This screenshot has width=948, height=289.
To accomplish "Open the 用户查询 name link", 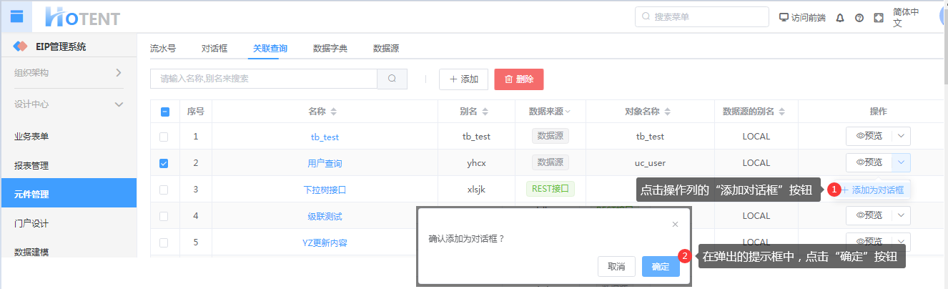I will (x=325, y=163).
